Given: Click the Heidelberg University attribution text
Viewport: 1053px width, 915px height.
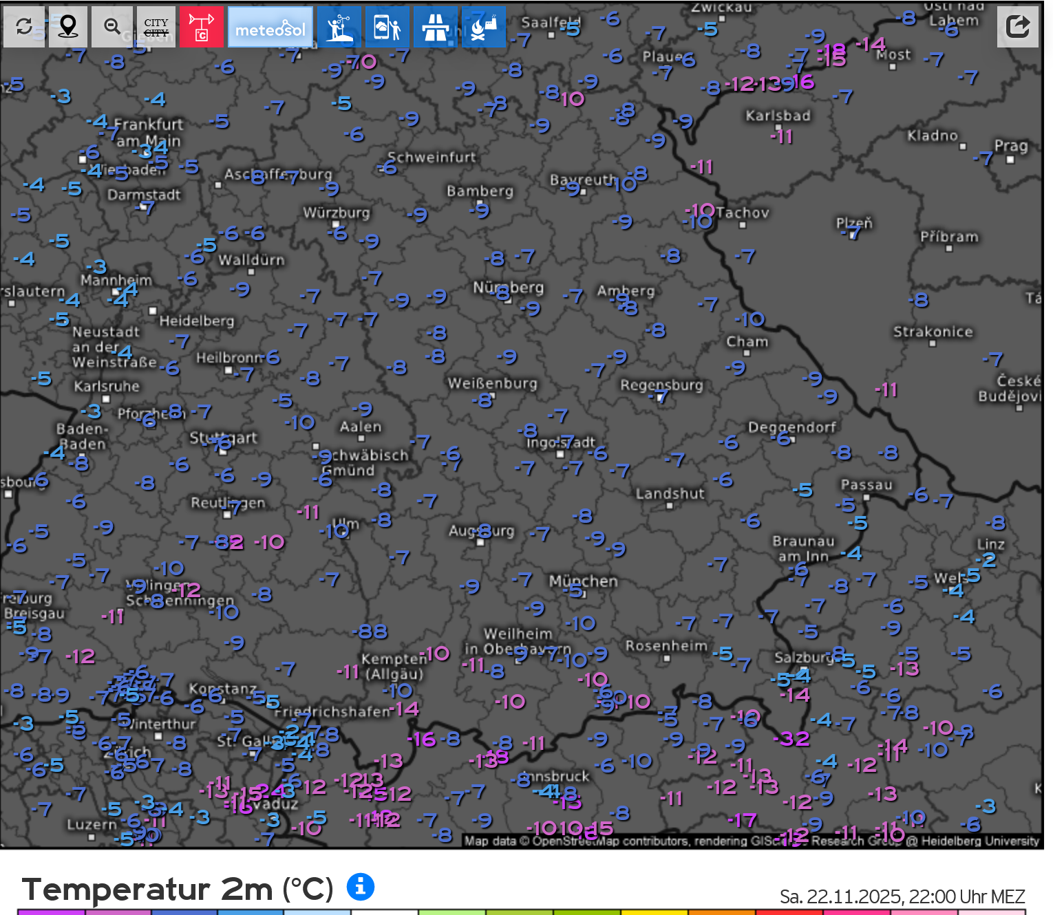Looking at the screenshot, I should [x=980, y=841].
